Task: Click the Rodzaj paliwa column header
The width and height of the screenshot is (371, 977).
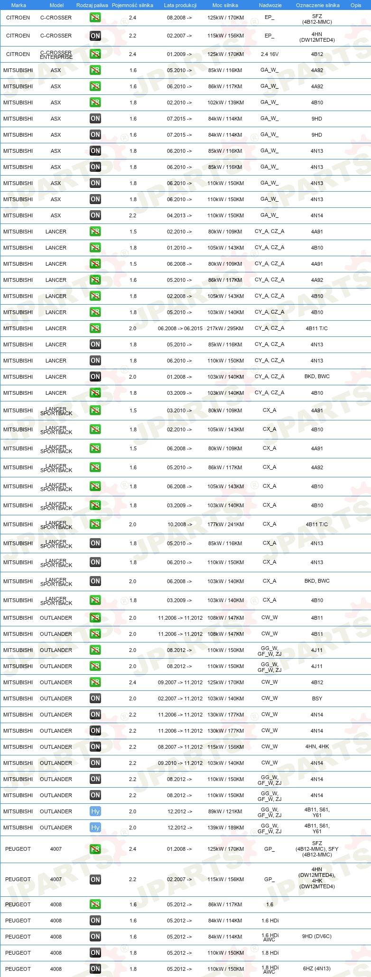Action: (x=92, y=5)
